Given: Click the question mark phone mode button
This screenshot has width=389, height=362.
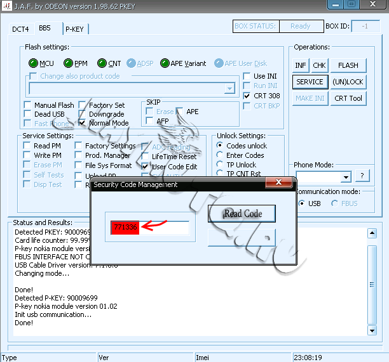Looking at the screenshot, I should pyautogui.click(x=362, y=176).
